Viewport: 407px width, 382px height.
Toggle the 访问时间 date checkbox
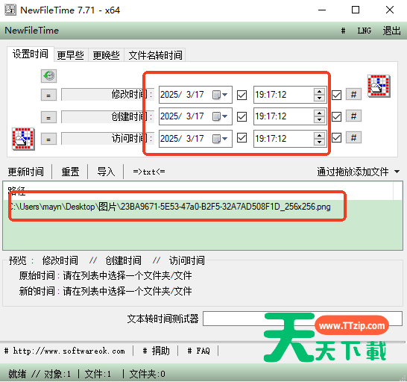point(242,138)
